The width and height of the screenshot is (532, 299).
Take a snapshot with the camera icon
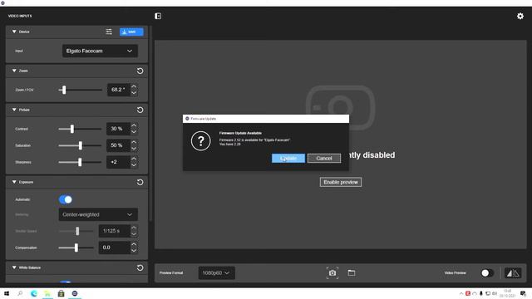[332, 273]
